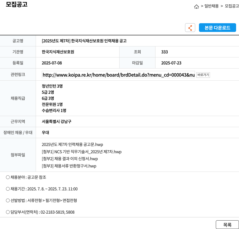Click the orange share icon button
The width and height of the screenshot is (239, 229).
(190, 28)
